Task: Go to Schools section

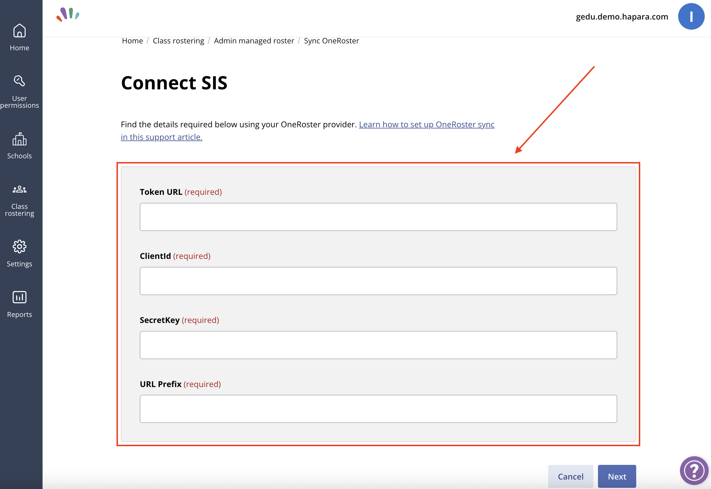Action: coord(19,146)
